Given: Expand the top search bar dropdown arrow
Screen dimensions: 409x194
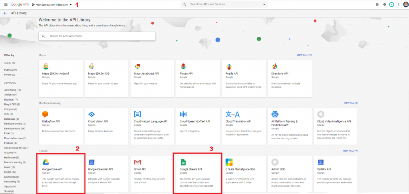Looking at the screenshot, I should pyautogui.click(x=264, y=4).
